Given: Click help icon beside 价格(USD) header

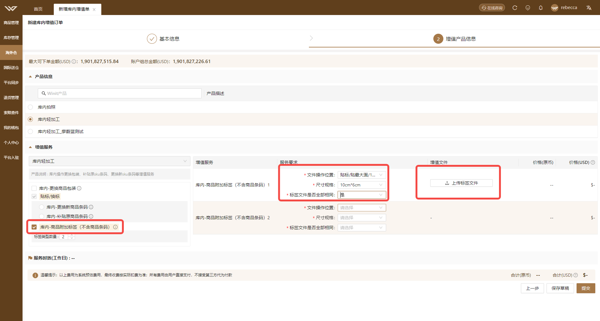Looking at the screenshot, I should pos(593,162).
